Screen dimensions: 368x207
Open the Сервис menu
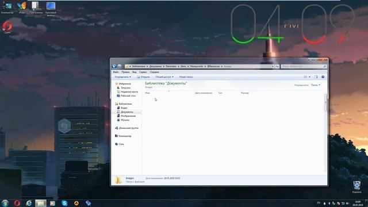(143, 72)
